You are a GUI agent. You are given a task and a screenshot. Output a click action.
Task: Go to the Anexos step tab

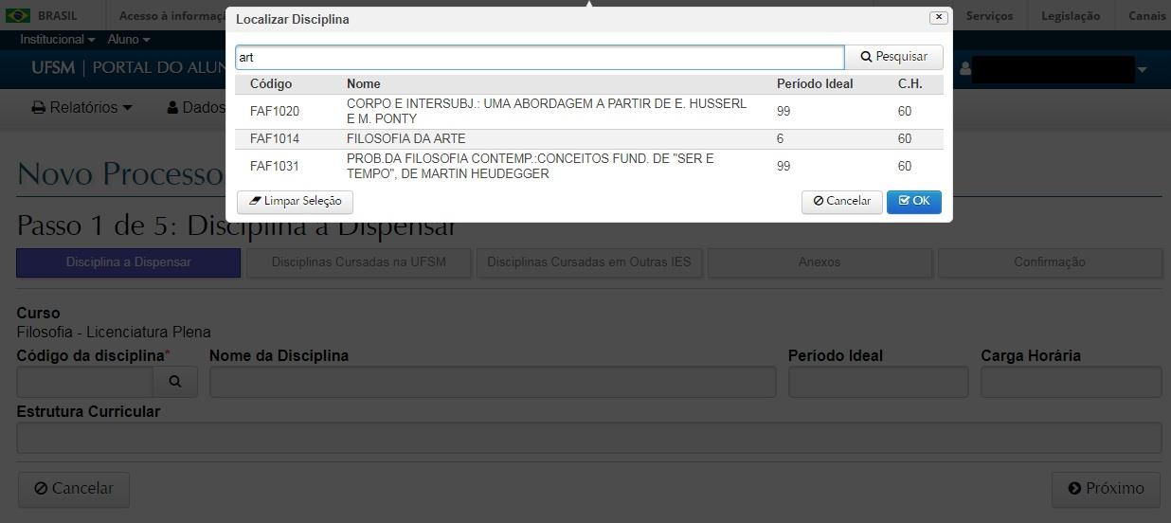[820, 262]
